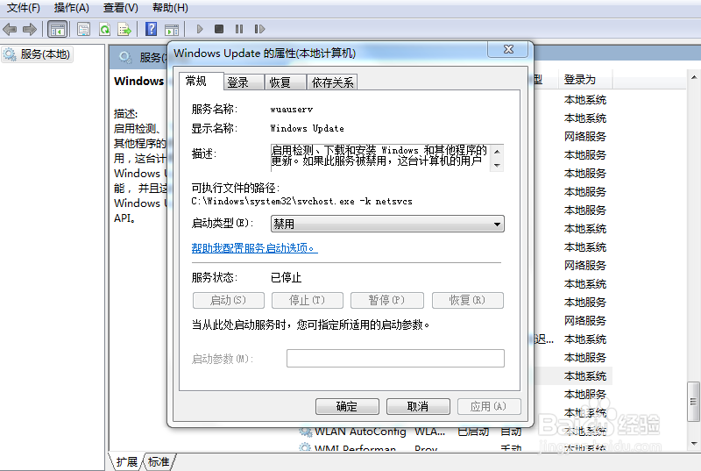
Task: Click the 应用(A) button
Action: click(x=489, y=406)
